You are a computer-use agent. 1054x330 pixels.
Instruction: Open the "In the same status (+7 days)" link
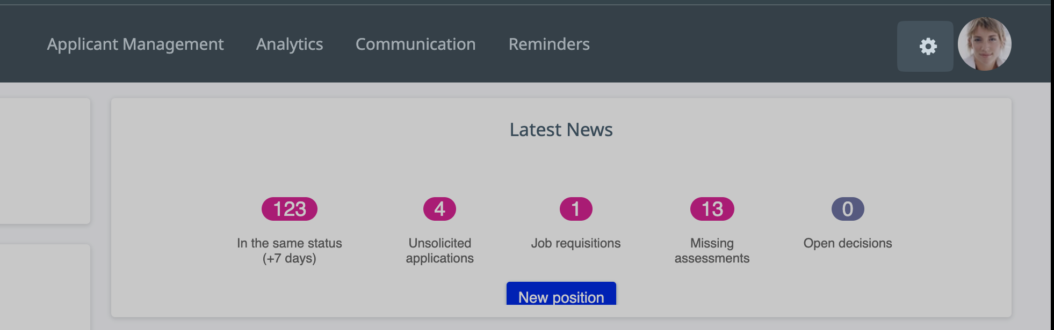290,251
